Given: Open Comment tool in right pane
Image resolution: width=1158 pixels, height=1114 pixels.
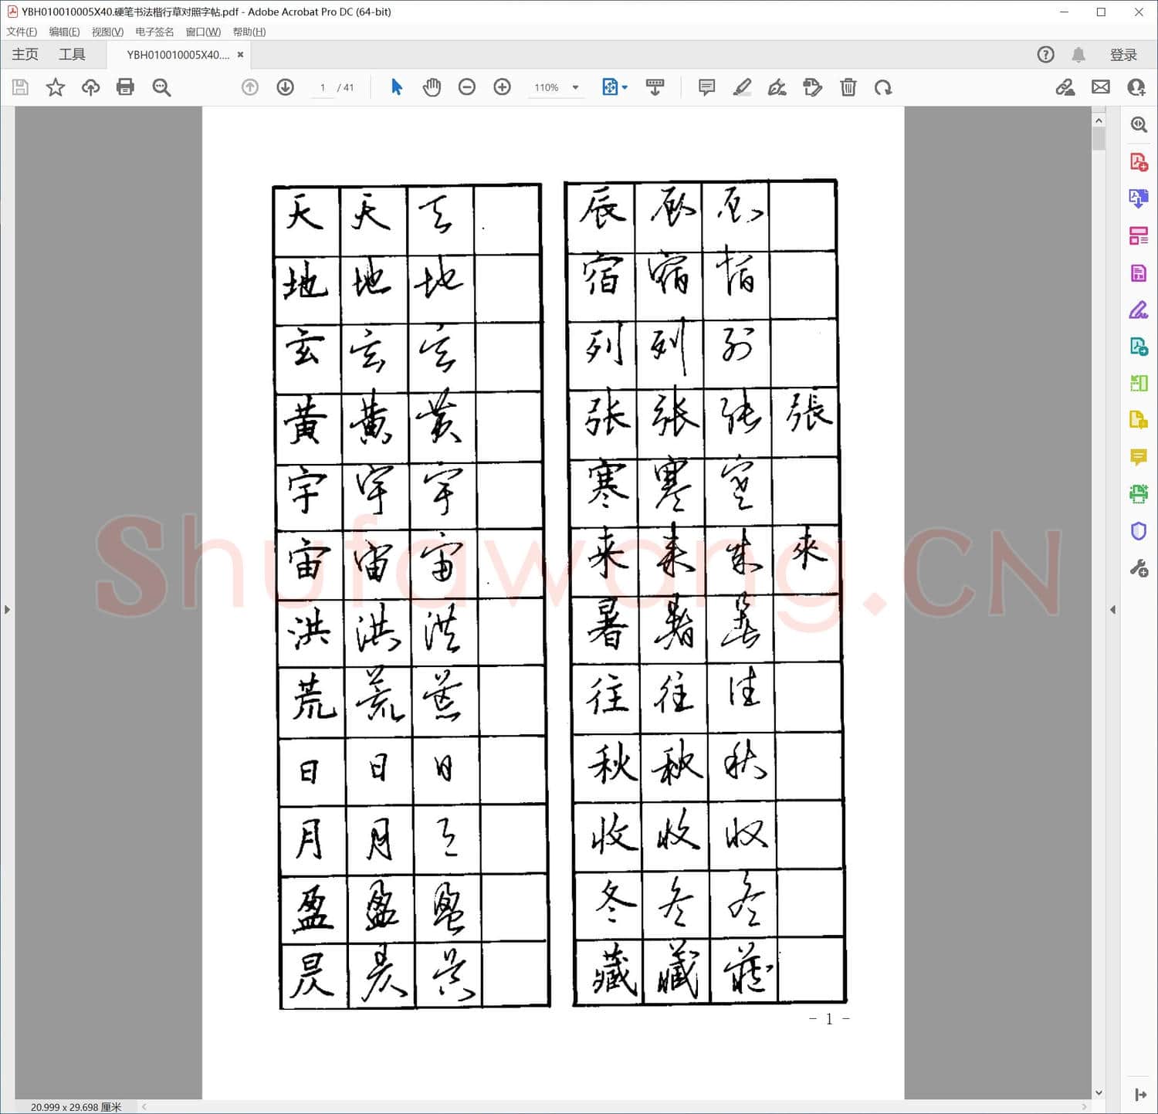Looking at the screenshot, I should 1139,457.
